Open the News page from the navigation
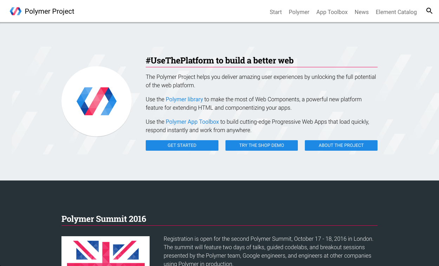This screenshot has height=266, width=439. [x=361, y=12]
